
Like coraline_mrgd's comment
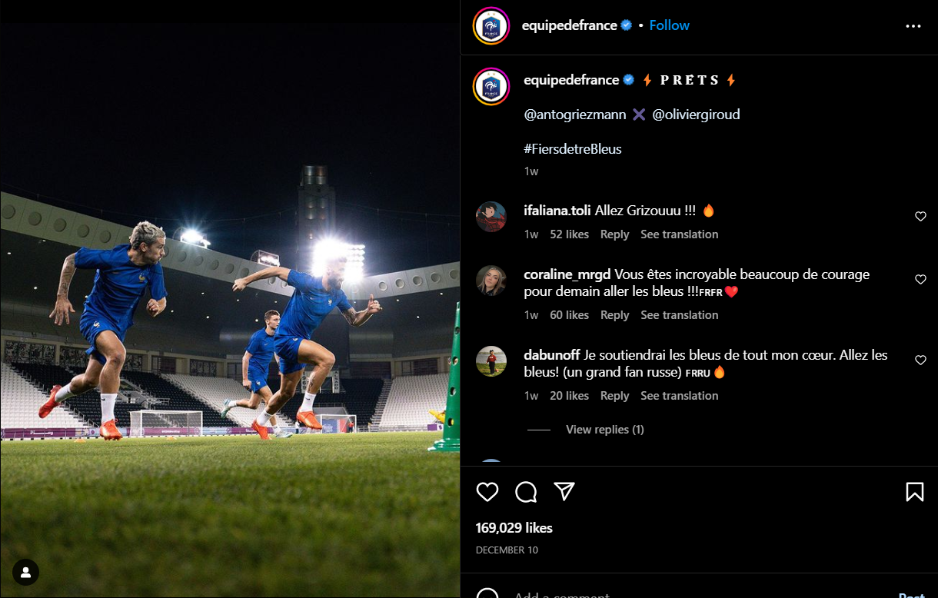[x=920, y=280]
